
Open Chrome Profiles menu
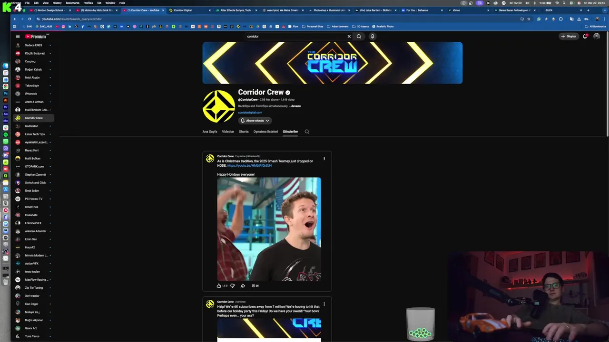coord(88,3)
